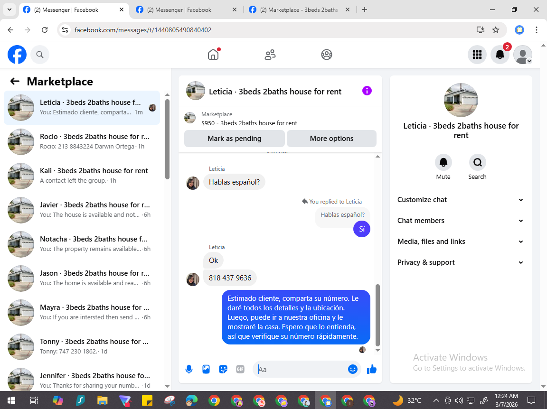Open conversation information purple i icon
The height and width of the screenshot is (409, 547).
[367, 91]
